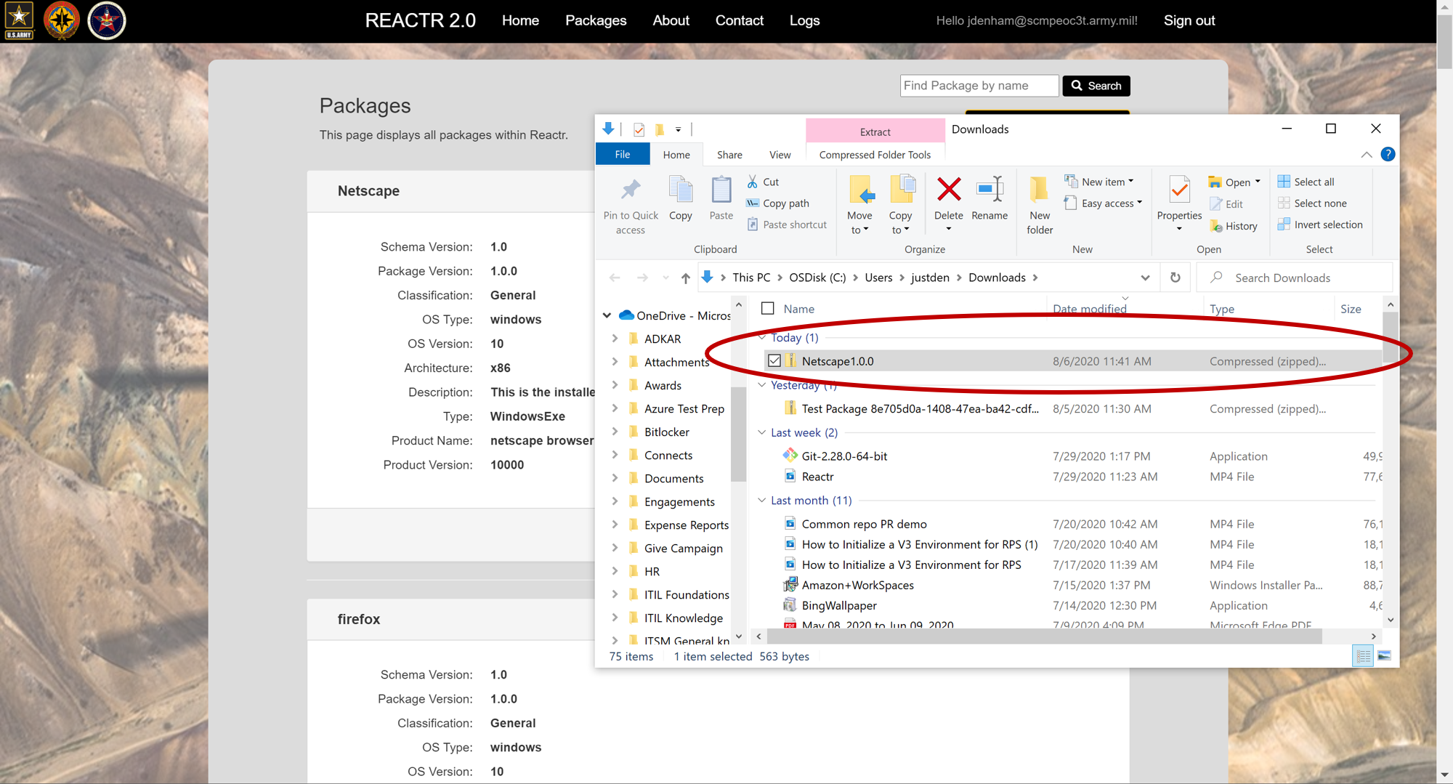Image resolution: width=1453 pixels, height=784 pixels.
Task: Open the Quick Access Toolbar customize dropdown
Action: (x=679, y=129)
